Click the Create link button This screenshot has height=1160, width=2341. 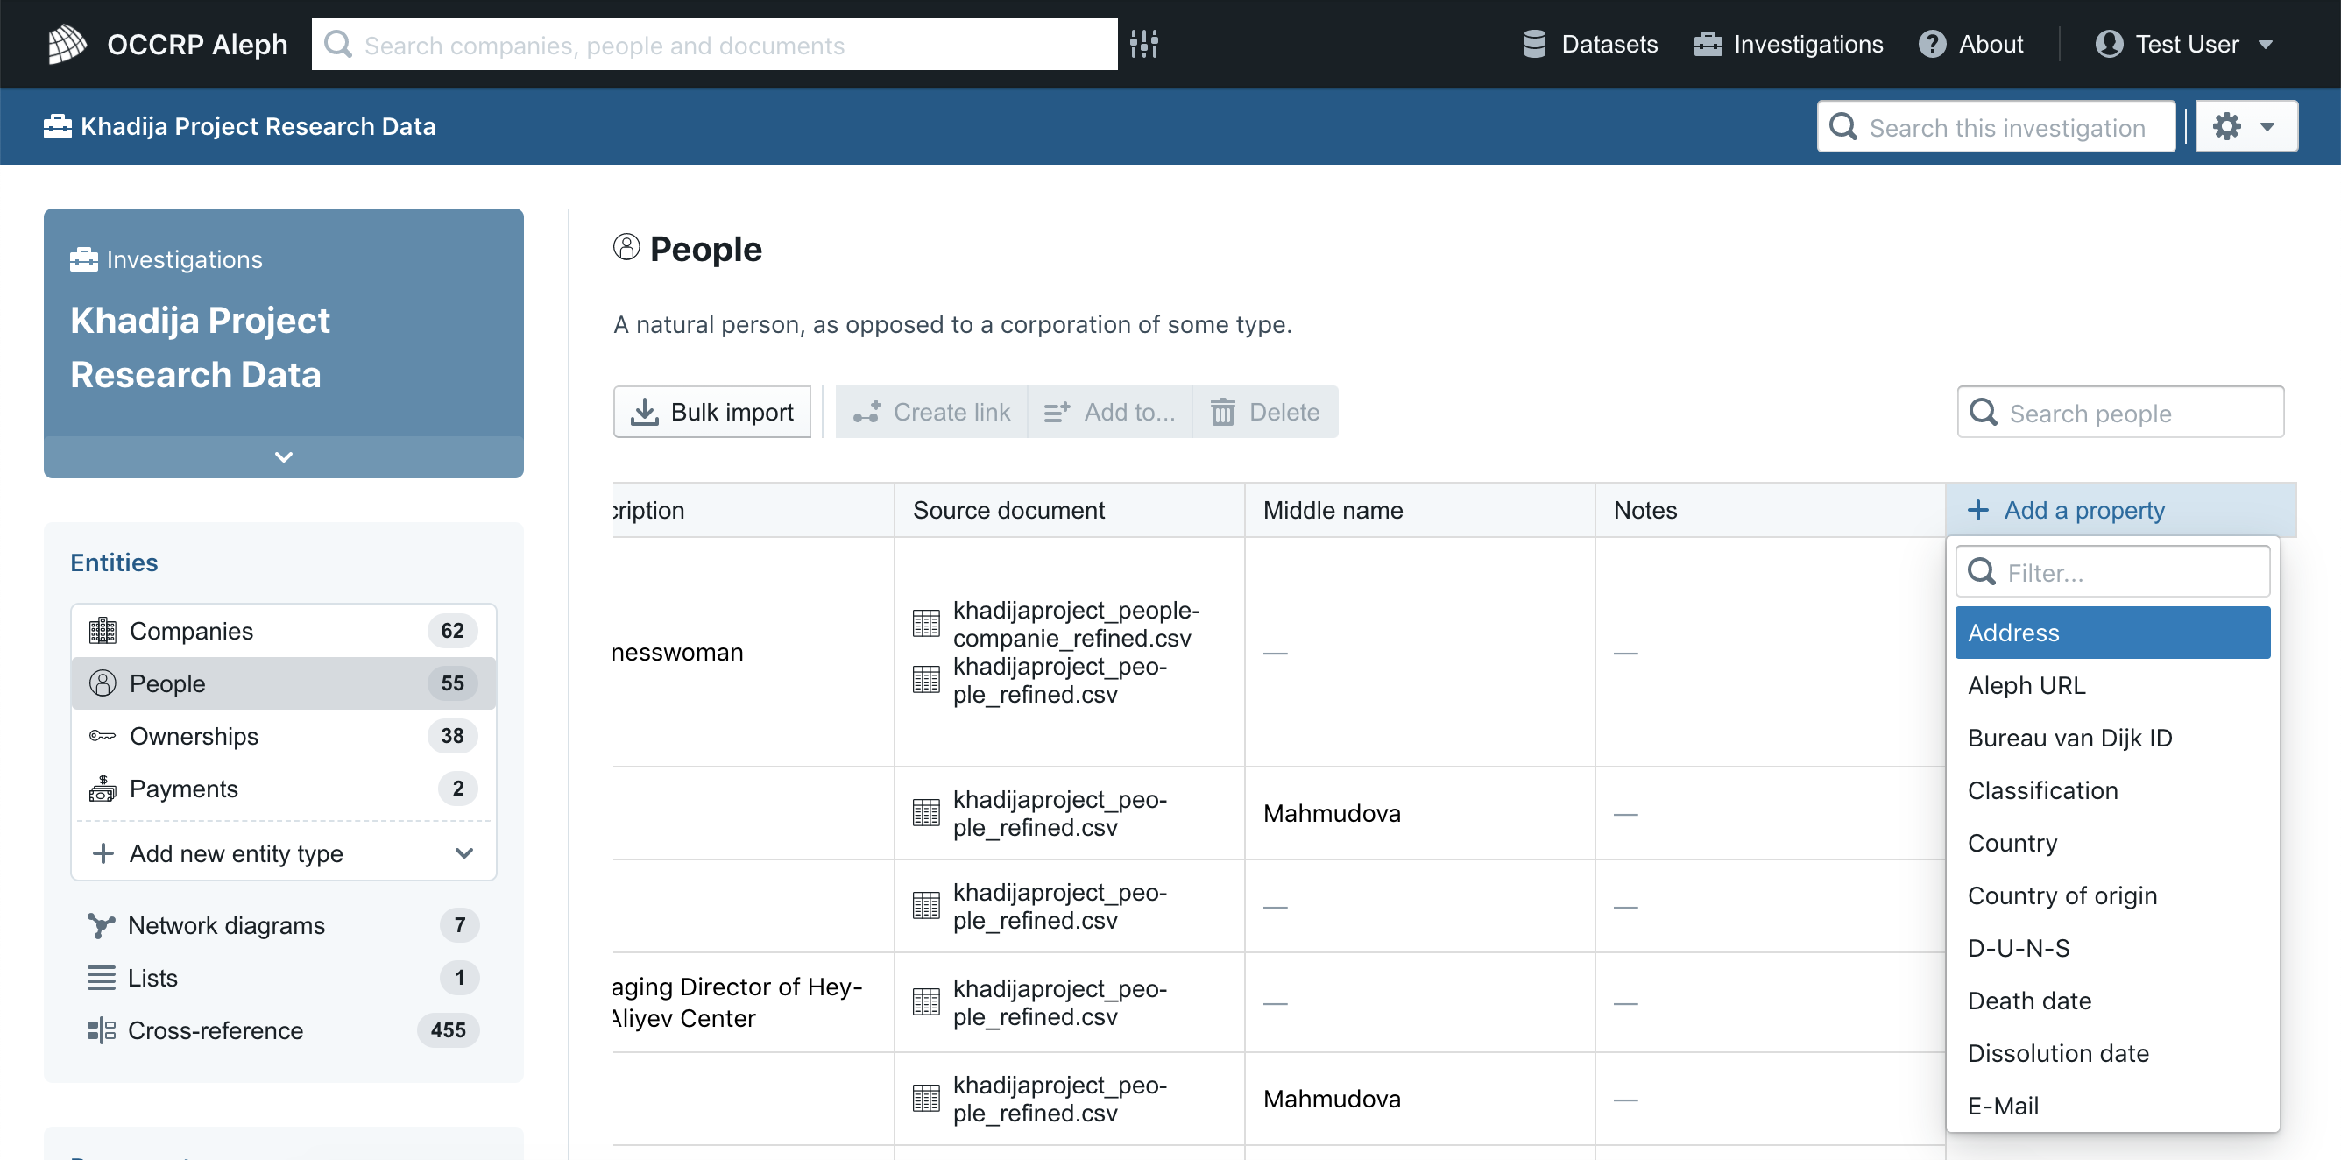[x=931, y=412]
